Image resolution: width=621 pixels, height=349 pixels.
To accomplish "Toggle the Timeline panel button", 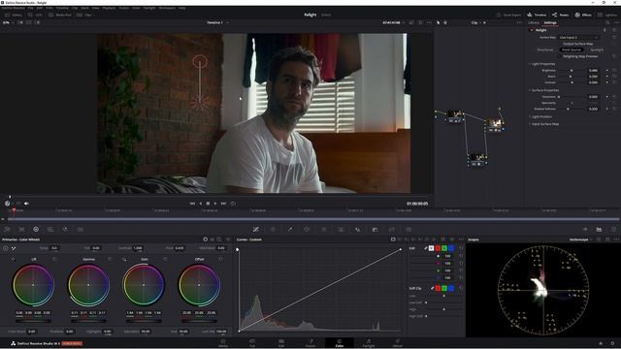I will [x=537, y=16].
